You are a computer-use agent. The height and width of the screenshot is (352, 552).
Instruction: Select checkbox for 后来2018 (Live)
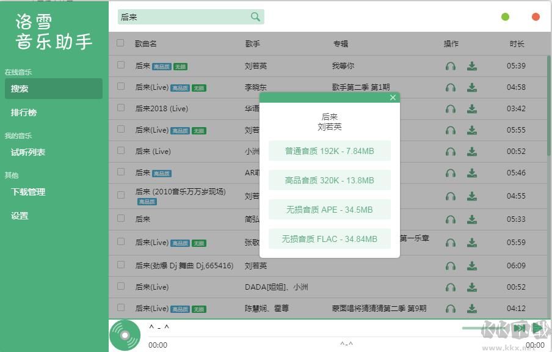click(121, 108)
